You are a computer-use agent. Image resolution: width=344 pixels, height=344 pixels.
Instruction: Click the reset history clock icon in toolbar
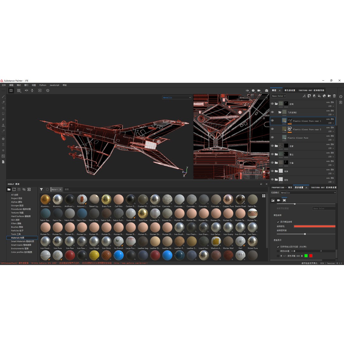[47, 90]
